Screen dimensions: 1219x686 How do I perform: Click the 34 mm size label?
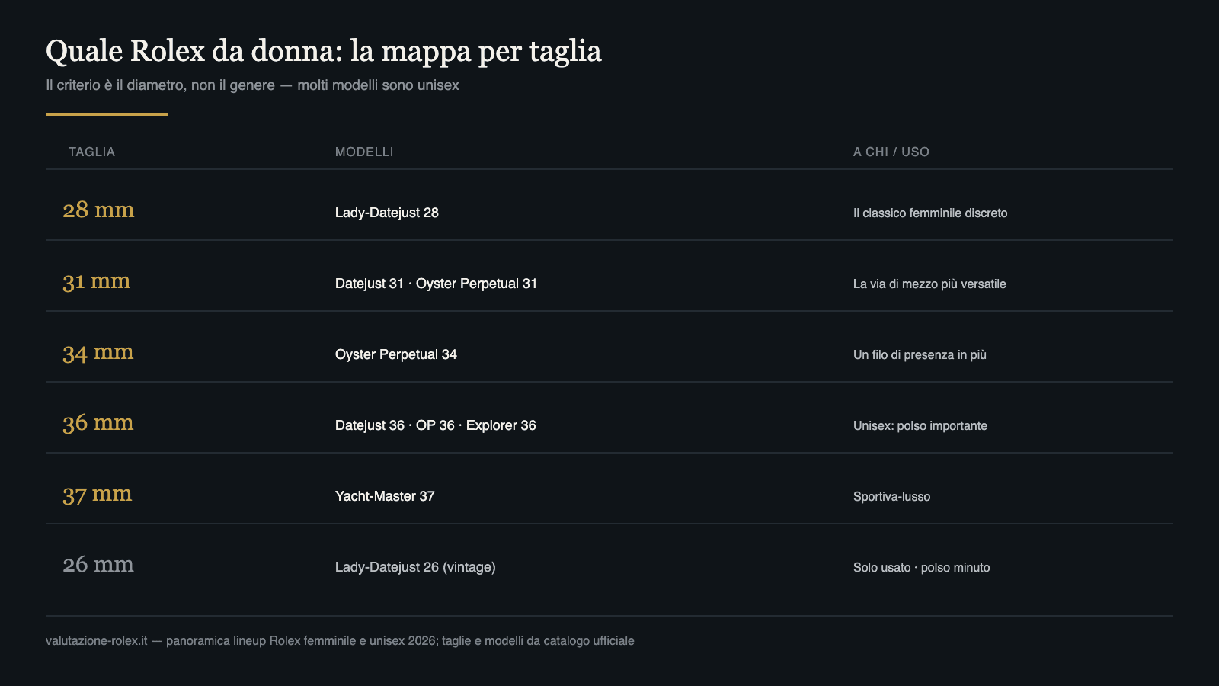click(x=98, y=352)
